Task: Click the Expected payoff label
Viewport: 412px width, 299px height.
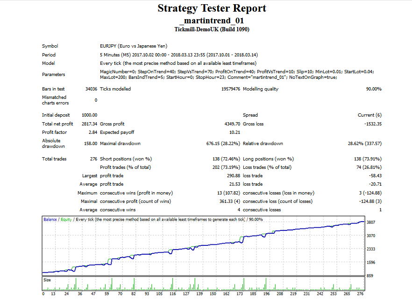Action: coord(117,132)
